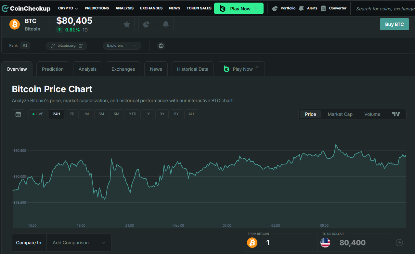Show the Price chart view
The height and width of the screenshot is (254, 415).
tap(310, 114)
